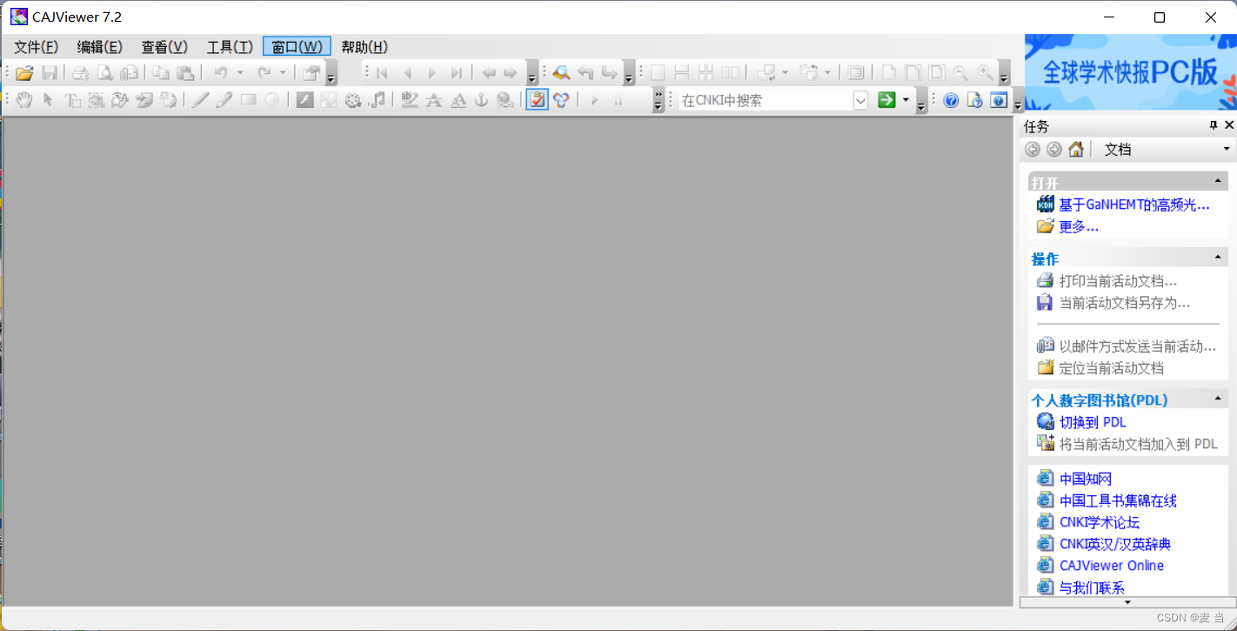1237x631 pixels.
Task: Open the Redo history dropdown arrow
Action: (x=283, y=73)
